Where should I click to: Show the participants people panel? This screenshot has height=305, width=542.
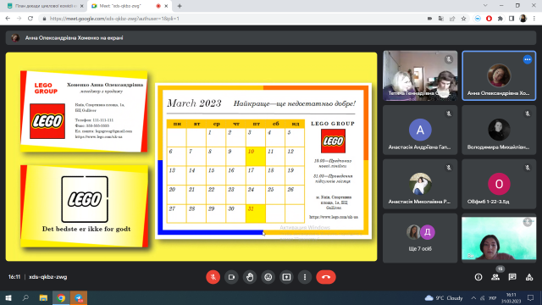point(495,277)
